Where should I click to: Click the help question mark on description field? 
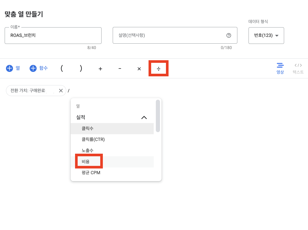click(x=229, y=35)
